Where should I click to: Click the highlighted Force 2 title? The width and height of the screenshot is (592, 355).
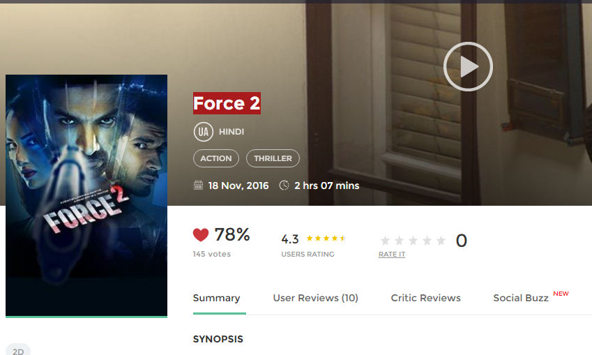(227, 104)
